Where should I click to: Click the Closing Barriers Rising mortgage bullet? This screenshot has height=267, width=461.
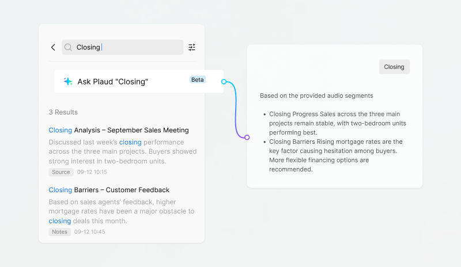(x=335, y=155)
